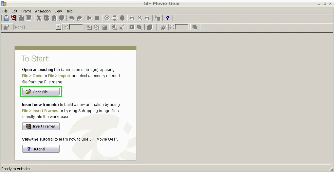Image resolution: width=334 pixels, height=172 pixels.
Task: Click the Redo arrow icon
Action: point(79,18)
